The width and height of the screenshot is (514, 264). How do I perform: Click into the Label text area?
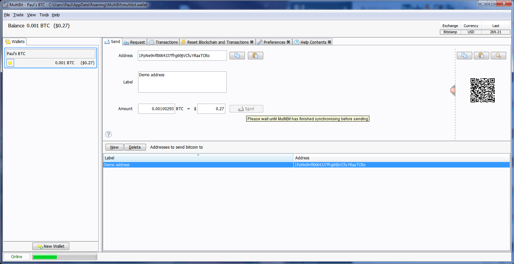tap(182, 82)
